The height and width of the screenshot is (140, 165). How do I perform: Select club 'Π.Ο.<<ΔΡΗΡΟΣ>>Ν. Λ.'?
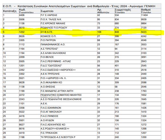[54, 78]
